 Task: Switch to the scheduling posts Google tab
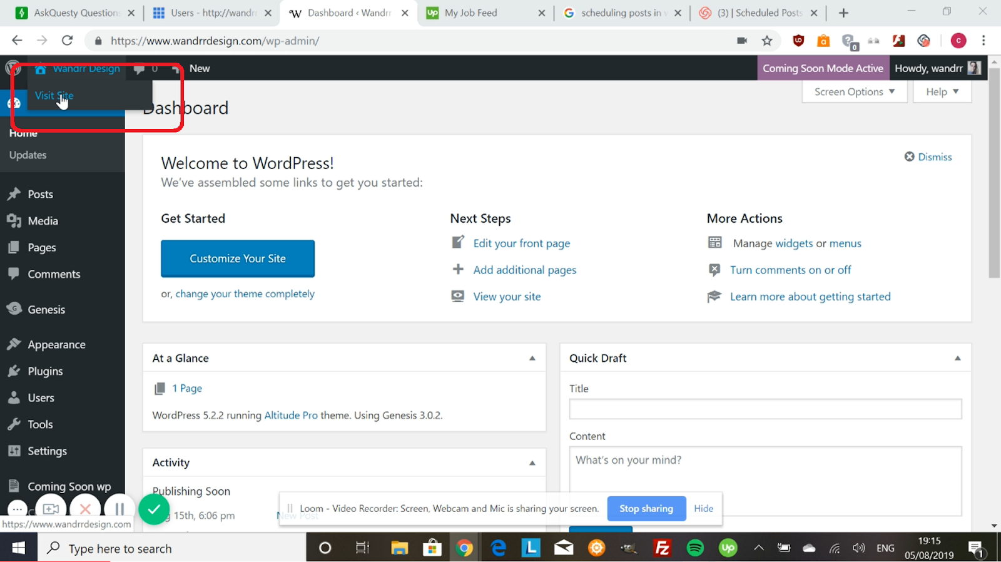coord(622,13)
